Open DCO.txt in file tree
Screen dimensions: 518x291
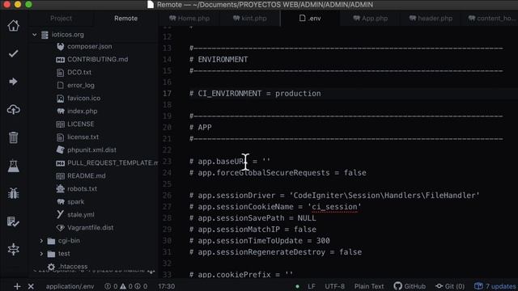click(x=79, y=72)
